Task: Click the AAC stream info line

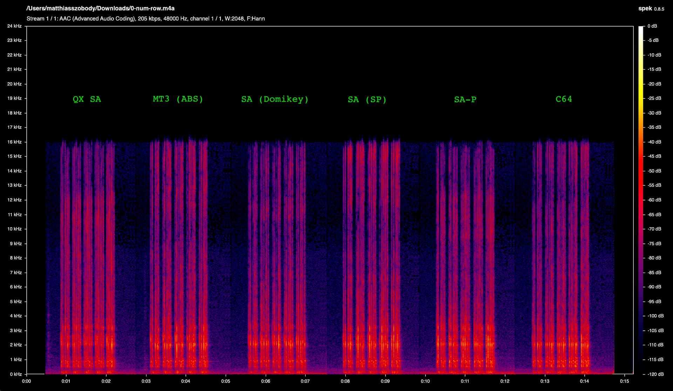Action: click(x=145, y=19)
